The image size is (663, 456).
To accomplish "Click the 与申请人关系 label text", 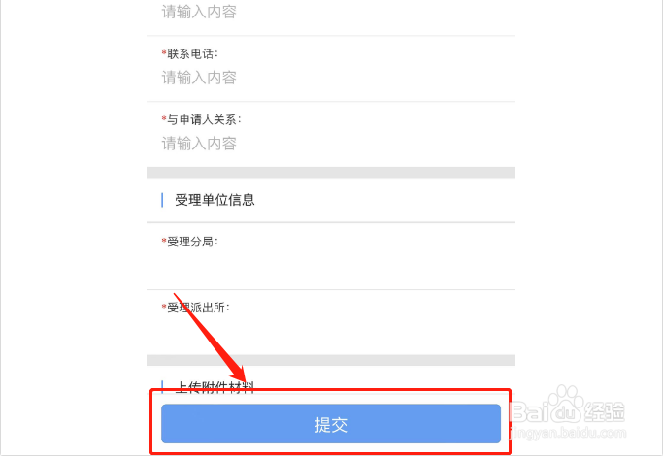I will pos(203,119).
